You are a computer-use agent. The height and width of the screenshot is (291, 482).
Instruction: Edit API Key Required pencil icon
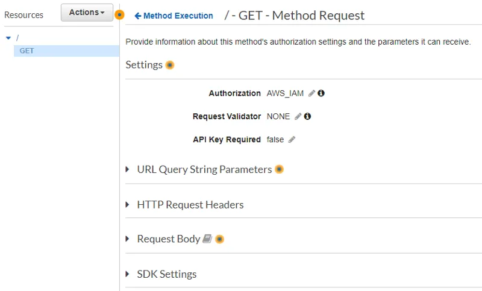pyautogui.click(x=292, y=140)
